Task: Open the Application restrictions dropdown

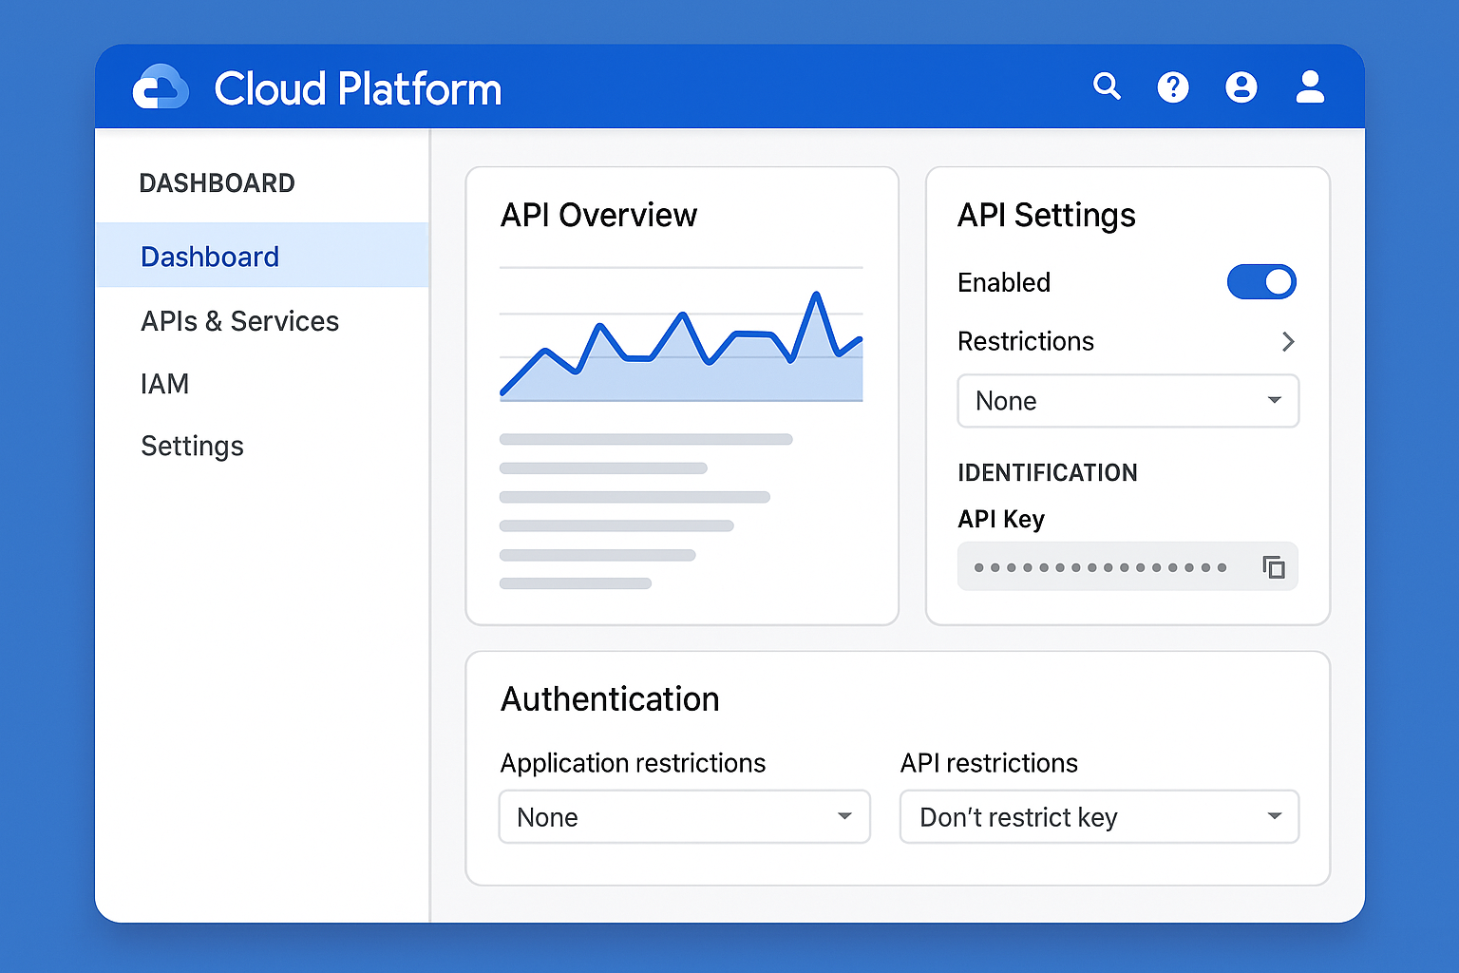Action: (x=684, y=817)
